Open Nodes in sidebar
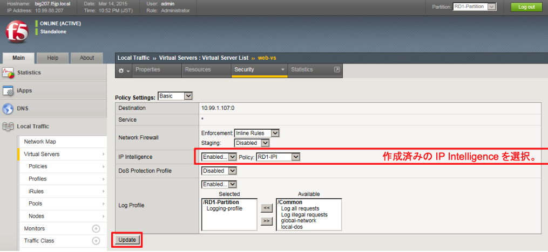Image resolution: width=548 pixels, height=252 pixels. pos(36,216)
